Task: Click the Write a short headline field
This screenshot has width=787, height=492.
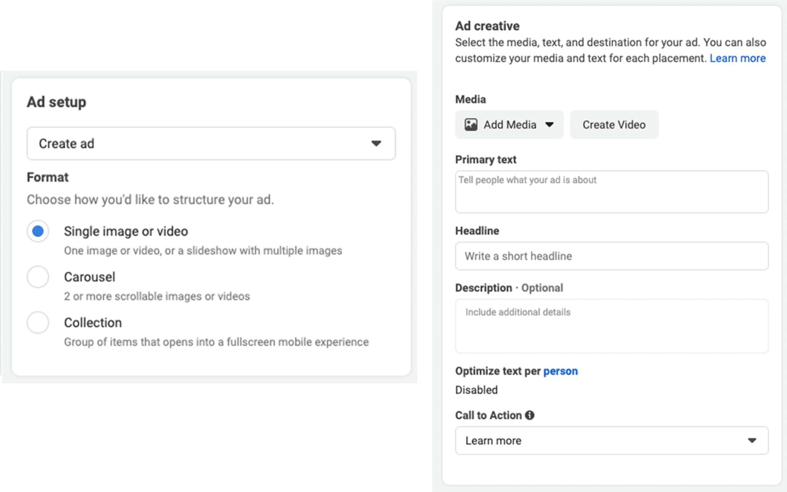Action: click(612, 256)
